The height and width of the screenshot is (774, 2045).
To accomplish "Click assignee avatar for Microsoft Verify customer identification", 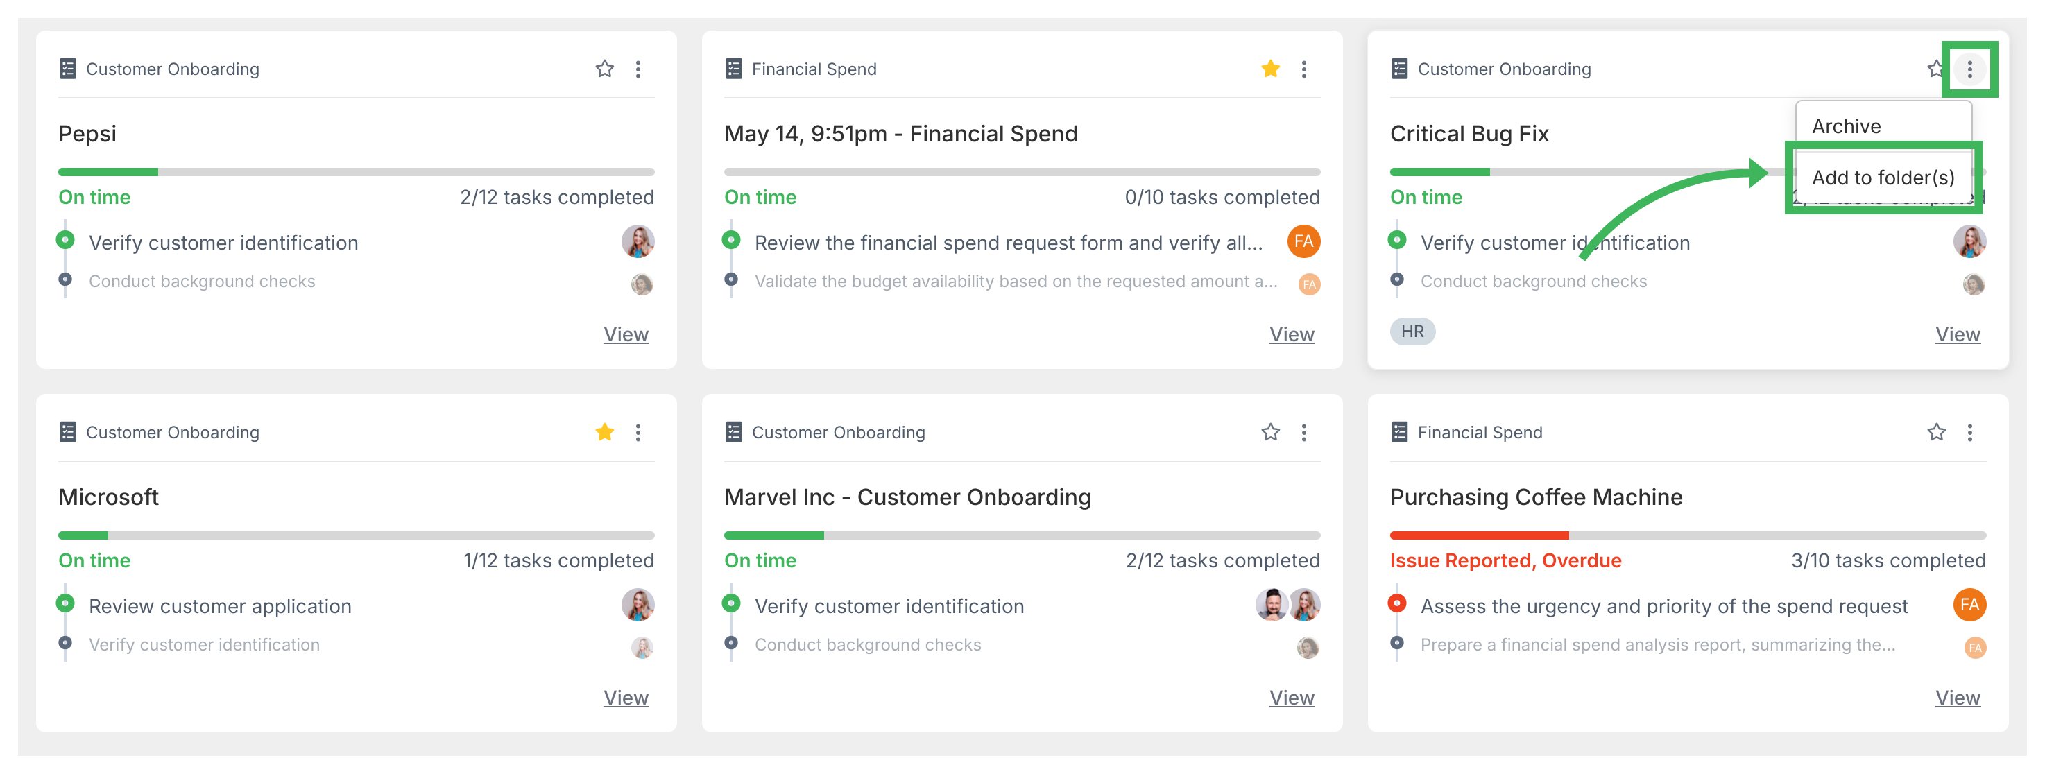I will coord(642,648).
